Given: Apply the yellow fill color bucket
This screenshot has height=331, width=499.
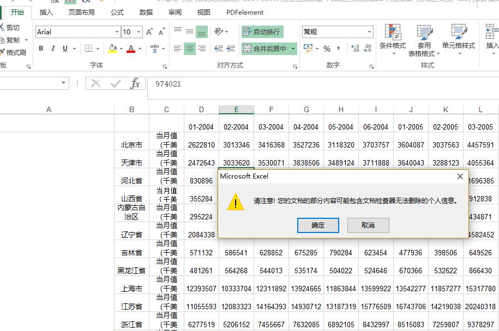Looking at the screenshot, I should 112,48.
